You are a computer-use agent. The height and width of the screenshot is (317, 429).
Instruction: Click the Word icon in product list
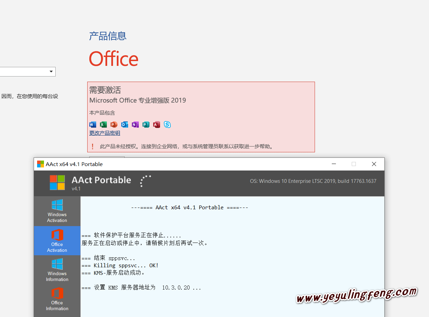point(93,125)
